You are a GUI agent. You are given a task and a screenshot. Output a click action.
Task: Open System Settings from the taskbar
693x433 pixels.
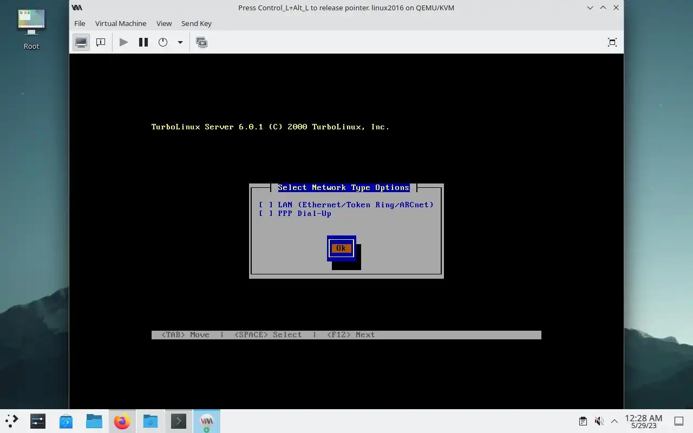(38, 421)
